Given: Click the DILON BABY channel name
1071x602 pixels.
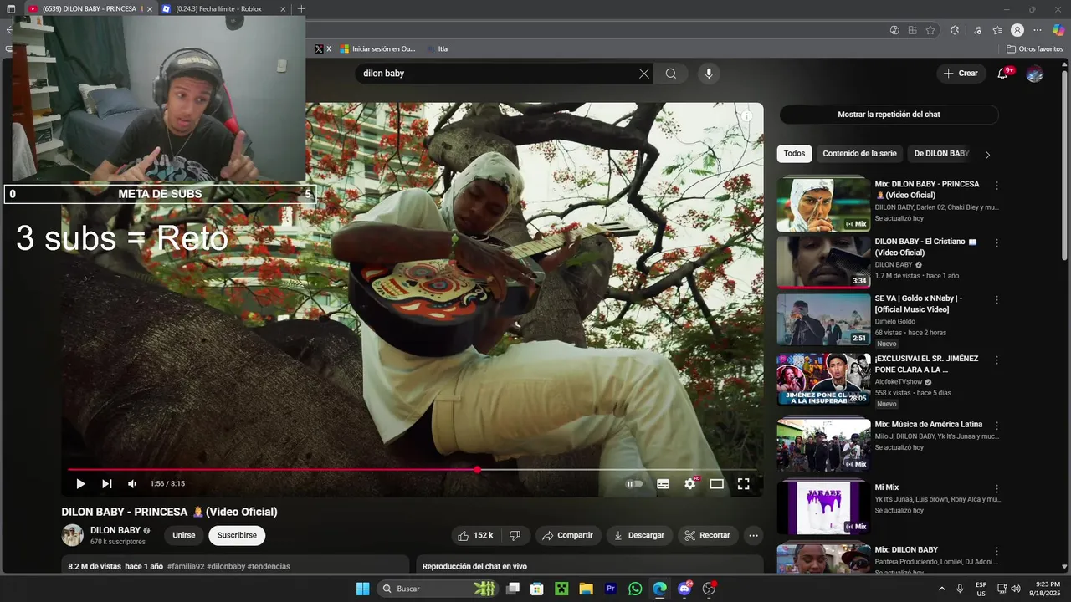Looking at the screenshot, I should pyautogui.click(x=115, y=530).
